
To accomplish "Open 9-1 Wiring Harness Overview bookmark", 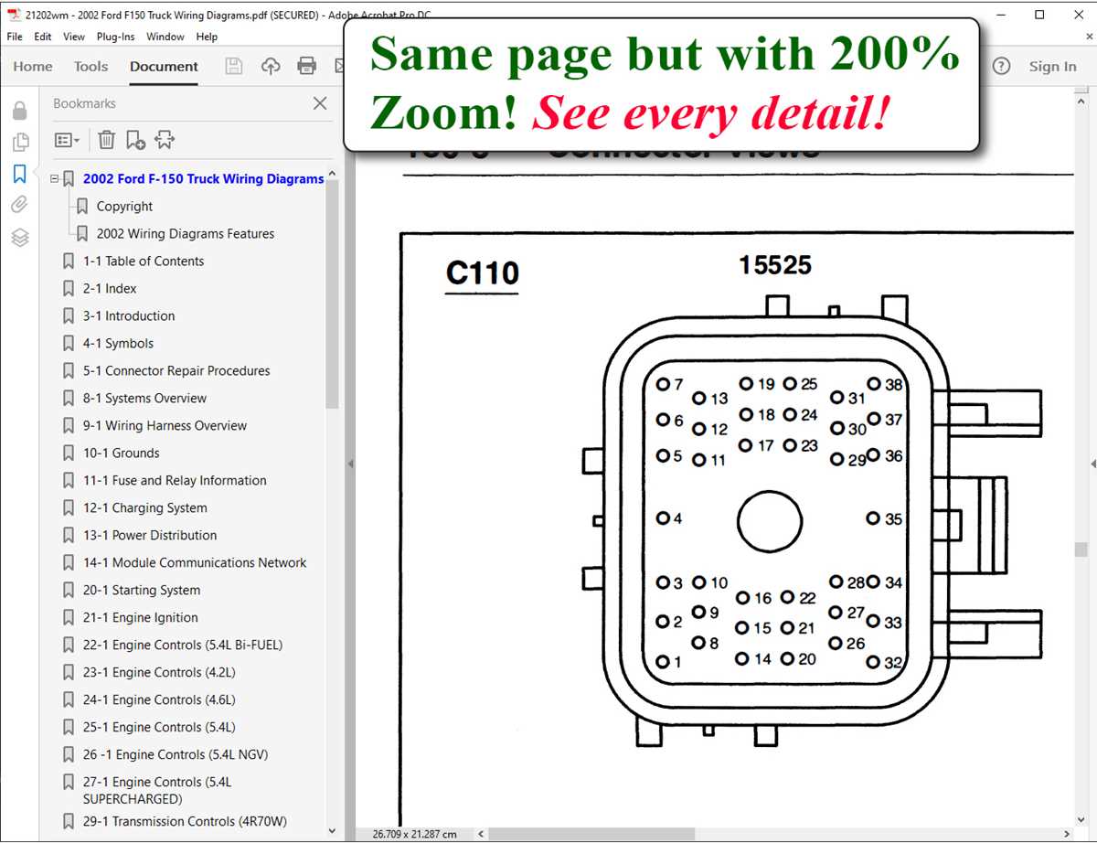I will 165,426.
